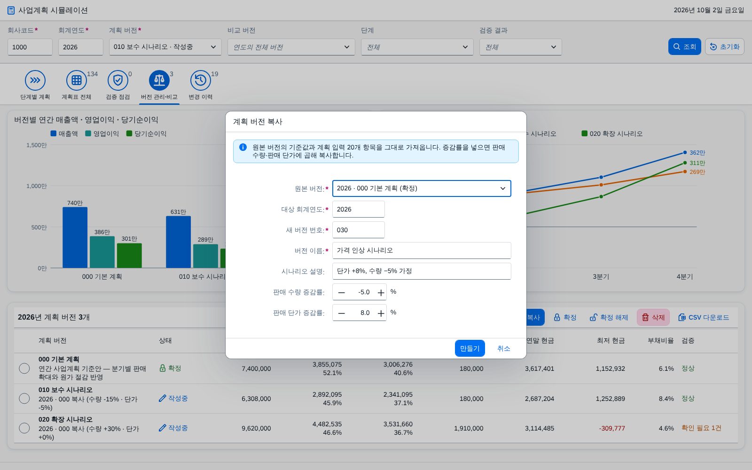752x470 pixels.
Task: Toggle the 020 확장 시나리오 legend swatch
Action: pos(585,133)
